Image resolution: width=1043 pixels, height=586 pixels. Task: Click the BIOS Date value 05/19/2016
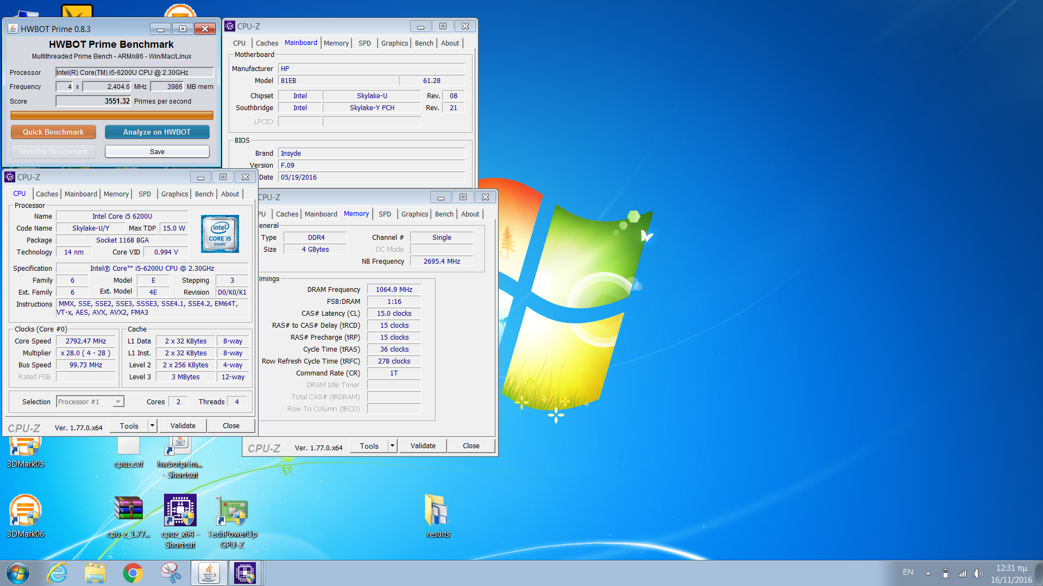pos(372,177)
